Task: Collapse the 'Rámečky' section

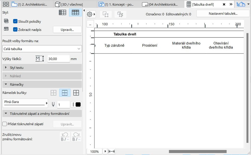Action: pyautogui.click(x=42, y=84)
